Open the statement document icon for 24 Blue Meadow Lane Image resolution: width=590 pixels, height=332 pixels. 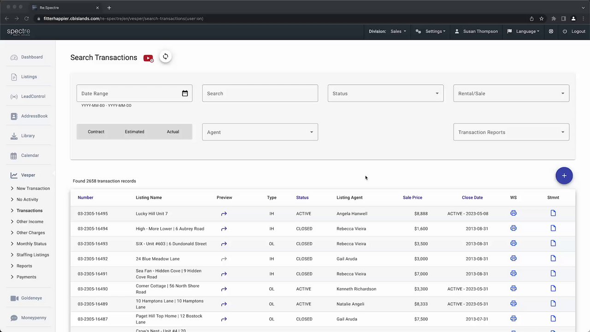(553, 258)
